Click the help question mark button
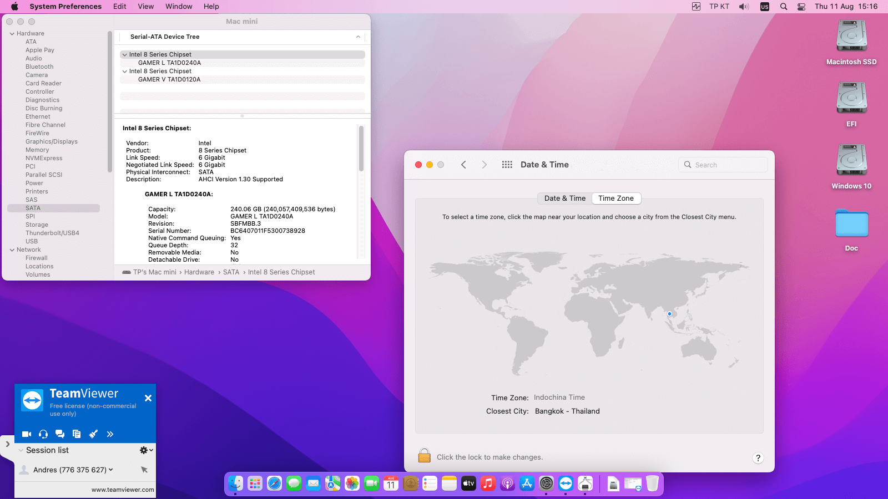Viewport: 888px width, 499px height. point(758,458)
